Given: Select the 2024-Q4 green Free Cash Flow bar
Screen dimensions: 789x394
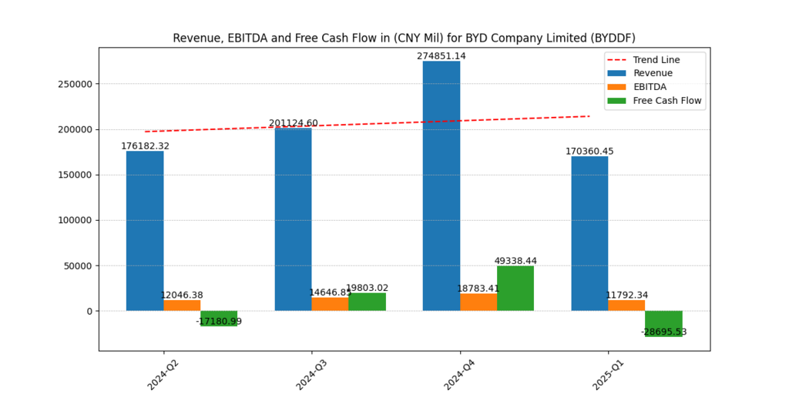Looking at the screenshot, I should point(515,289).
